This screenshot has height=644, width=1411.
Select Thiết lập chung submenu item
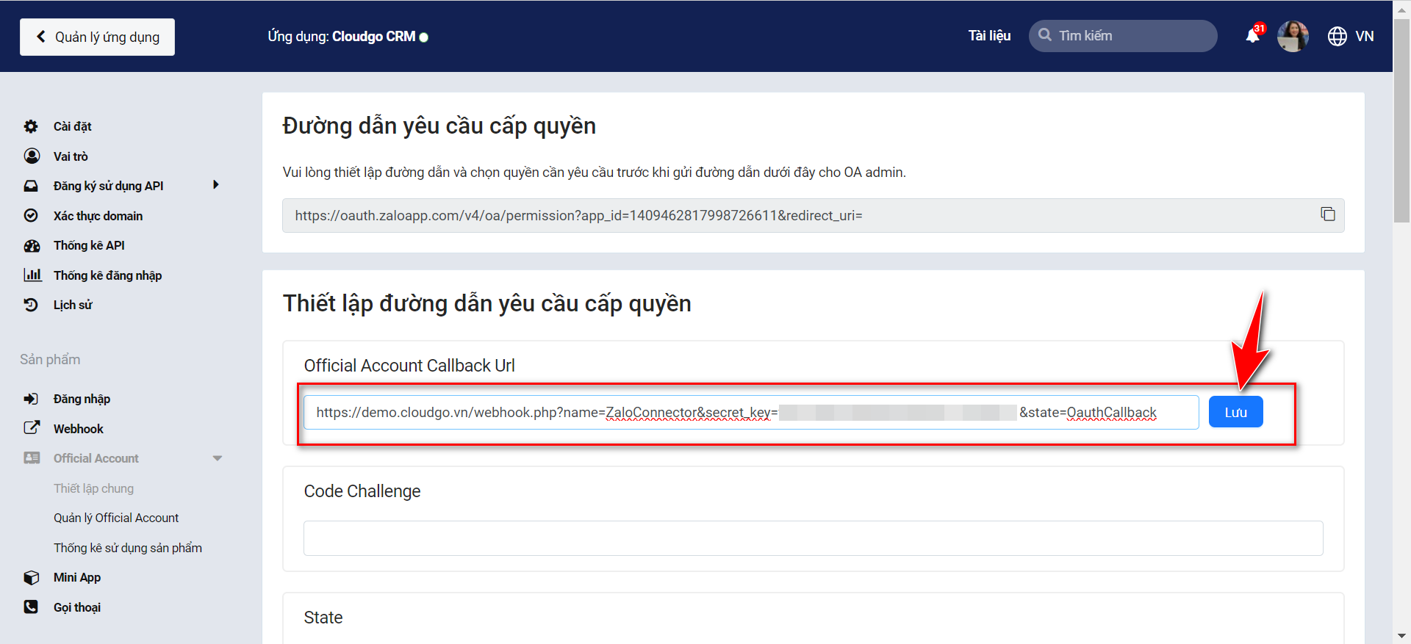[93, 488]
